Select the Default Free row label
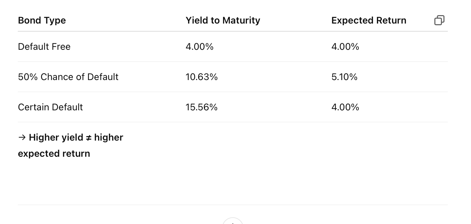This screenshot has width=471, height=224. coord(44,46)
